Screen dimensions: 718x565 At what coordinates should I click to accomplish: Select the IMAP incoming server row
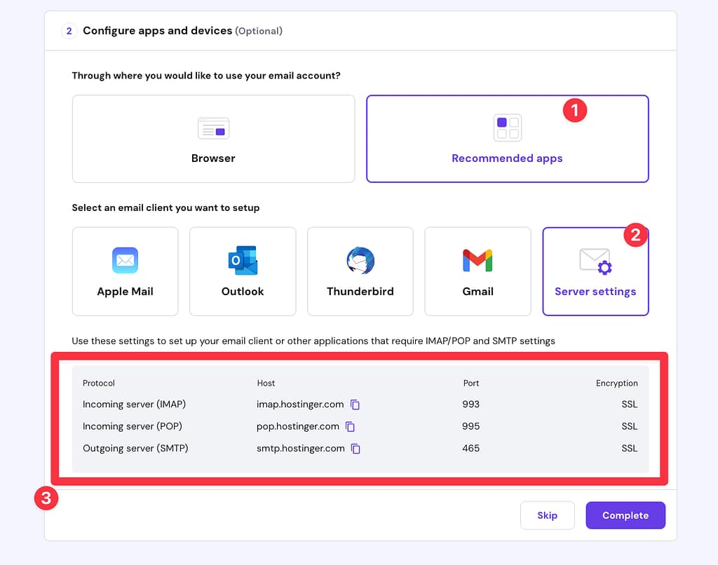tap(280, 404)
